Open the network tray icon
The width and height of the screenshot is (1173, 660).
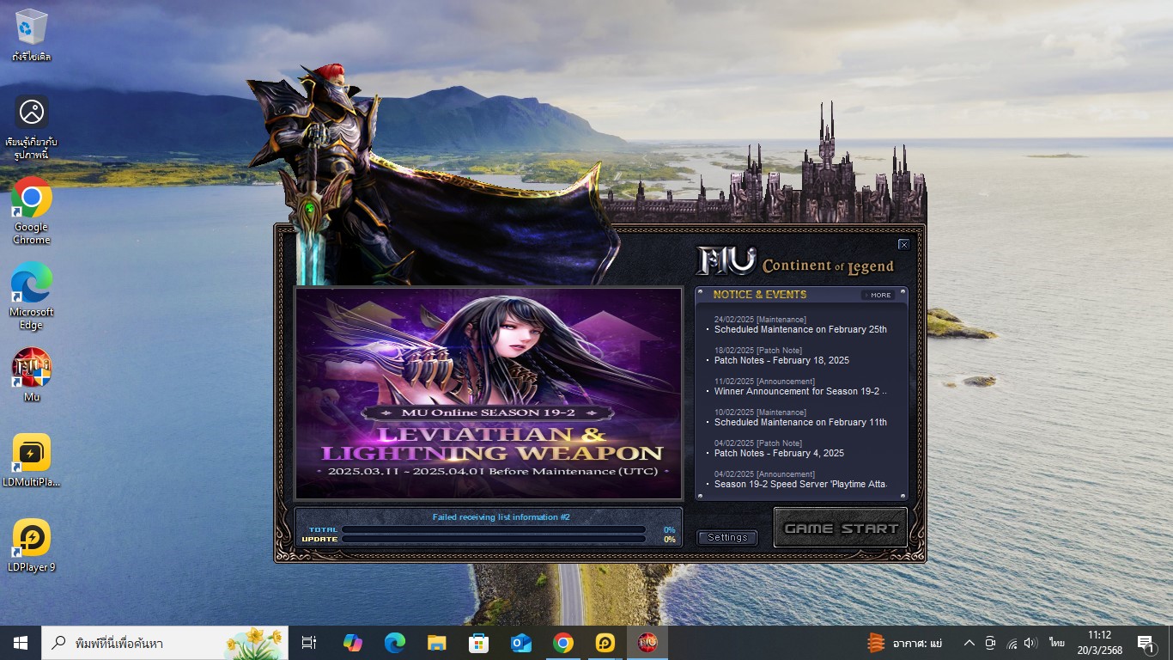tap(1012, 643)
